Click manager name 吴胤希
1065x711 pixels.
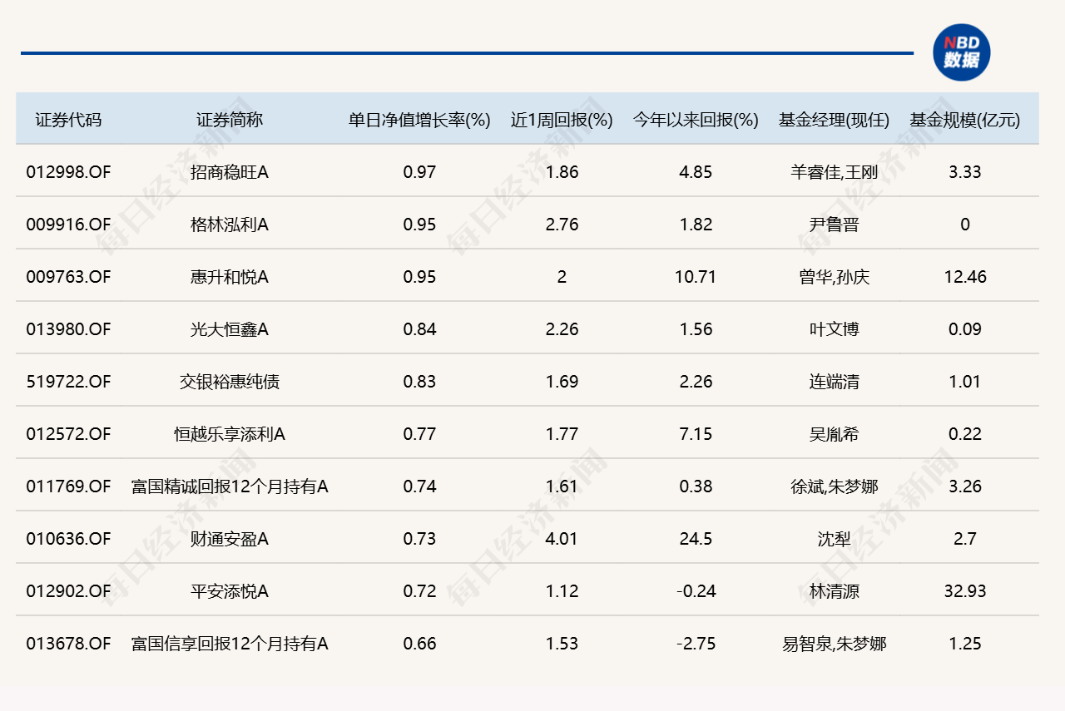pyautogui.click(x=835, y=434)
